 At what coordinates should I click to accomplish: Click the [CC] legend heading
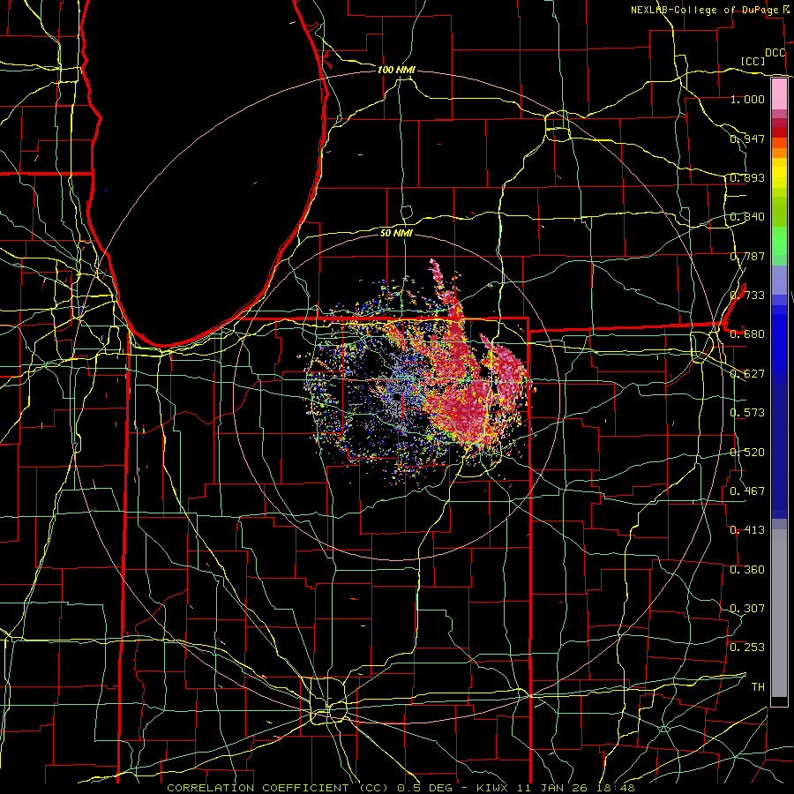[x=753, y=61]
